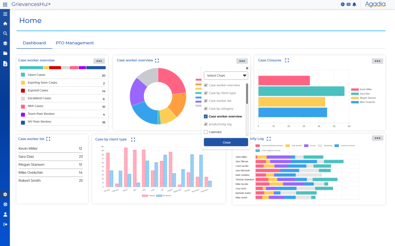Open the Select Chart dropdown
This screenshot has width=395, height=246.
coord(226,75)
